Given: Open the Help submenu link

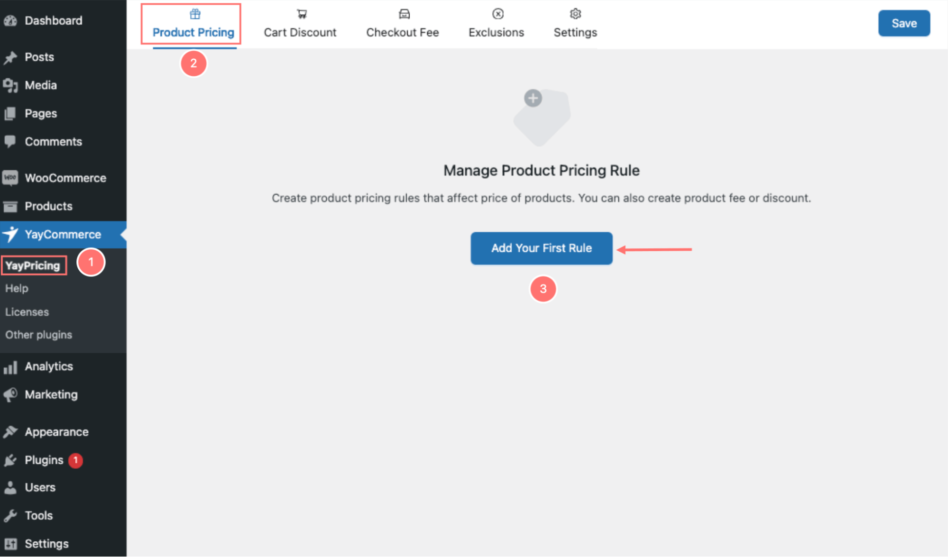Looking at the screenshot, I should [x=17, y=288].
